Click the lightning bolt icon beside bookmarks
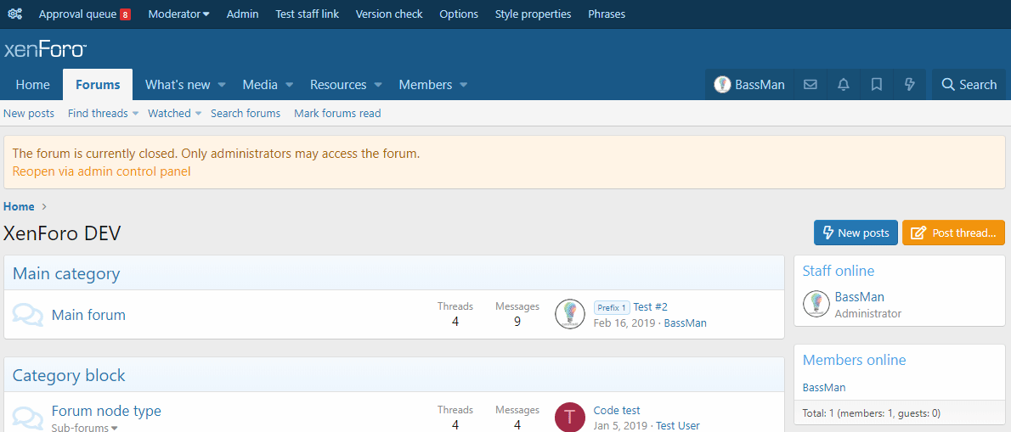This screenshot has width=1011, height=432. pos(910,85)
